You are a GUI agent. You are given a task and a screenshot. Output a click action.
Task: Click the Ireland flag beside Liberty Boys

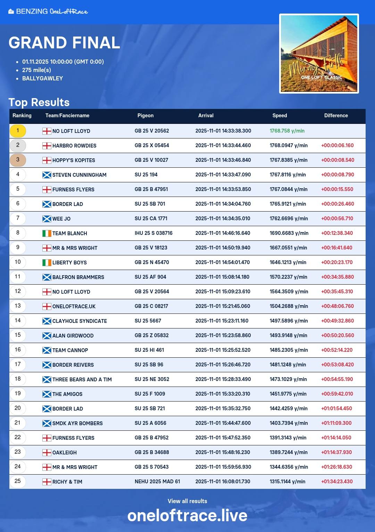click(47, 263)
